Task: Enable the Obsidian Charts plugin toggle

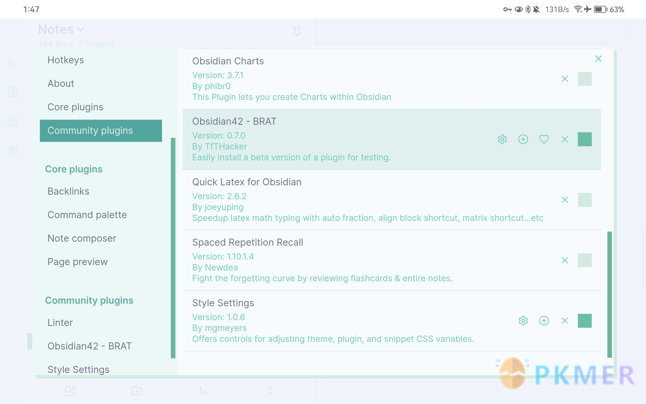Action: [x=585, y=79]
